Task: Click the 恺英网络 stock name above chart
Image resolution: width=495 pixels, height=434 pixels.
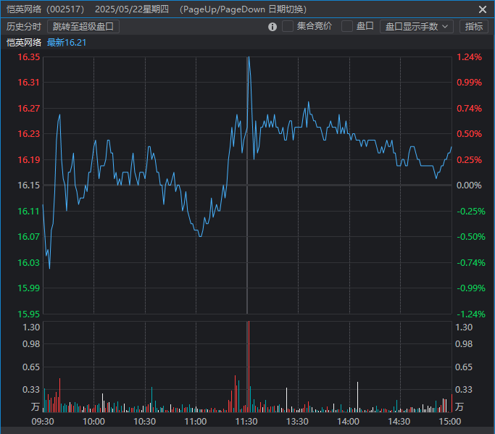Action: [24, 43]
